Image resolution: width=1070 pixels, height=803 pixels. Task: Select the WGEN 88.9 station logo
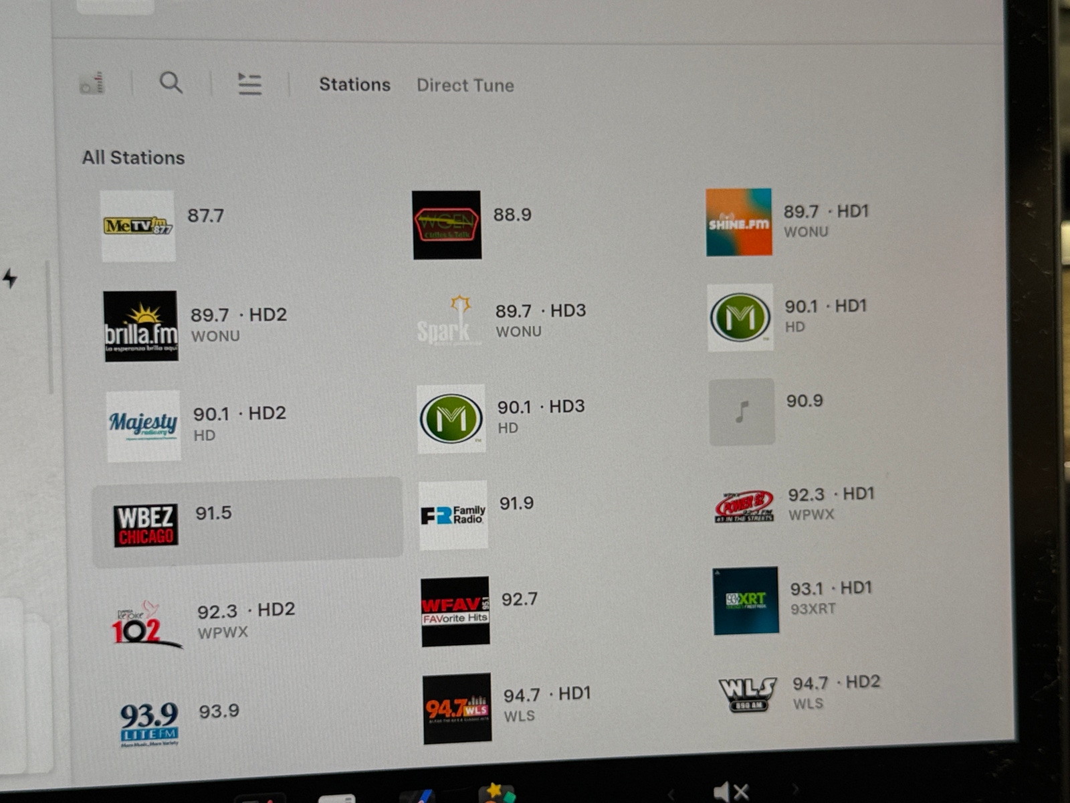(x=446, y=225)
